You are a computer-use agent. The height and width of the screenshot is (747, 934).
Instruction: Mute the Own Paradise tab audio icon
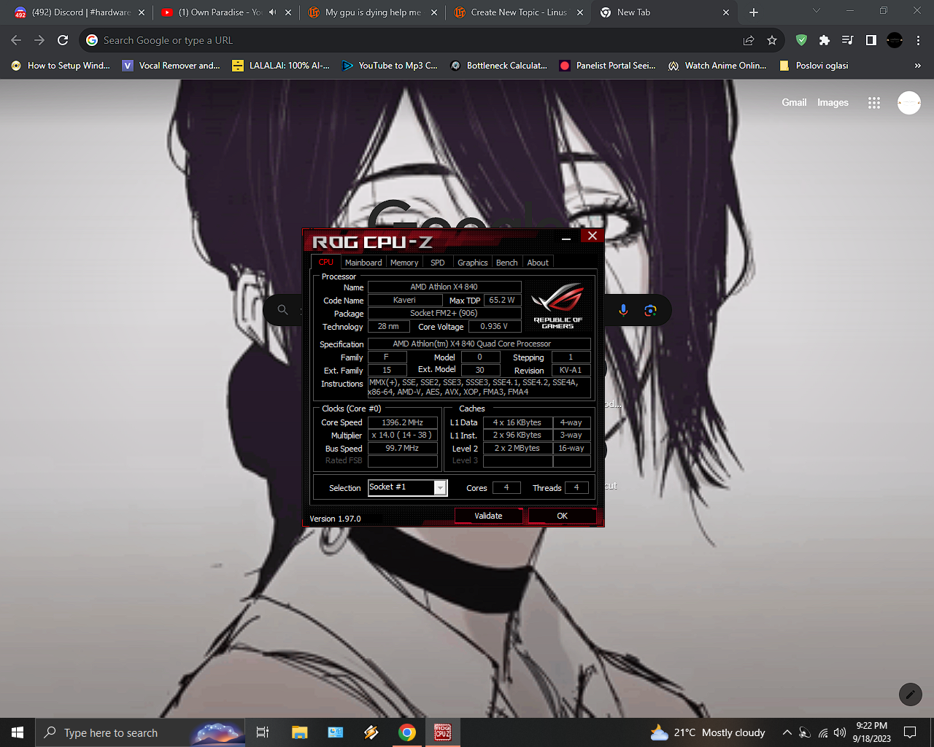point(273,12)
